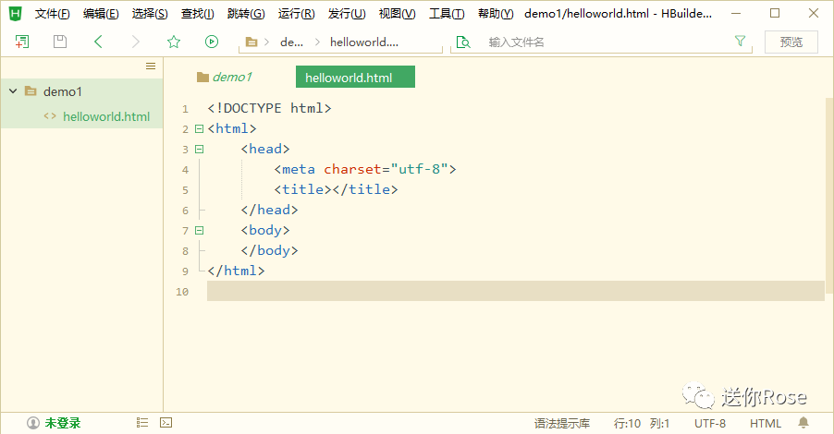Image resolution: width=834 pixels, height=434 pixels.
Task: Click the editor vertical scrollbar
Action: click(828, 196)
